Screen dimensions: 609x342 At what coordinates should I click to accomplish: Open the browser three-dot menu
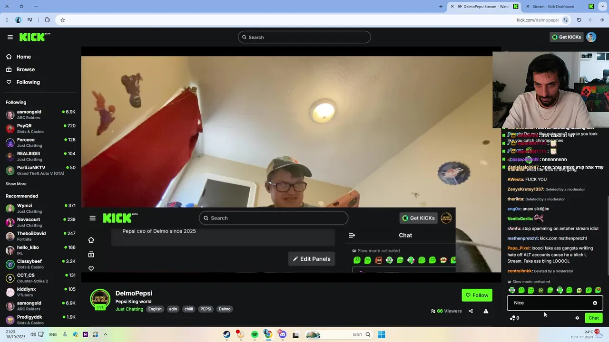click(7, 20)
